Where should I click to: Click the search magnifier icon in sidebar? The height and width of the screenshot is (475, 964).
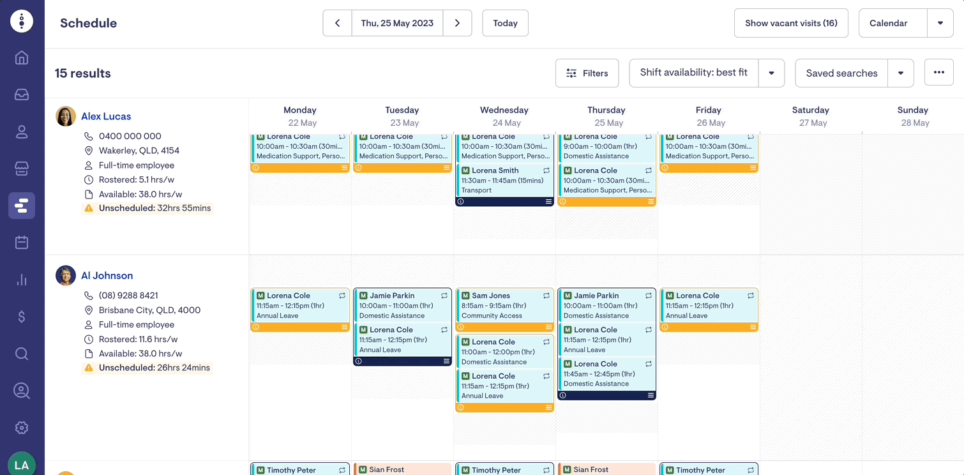[x=22, y=354]
